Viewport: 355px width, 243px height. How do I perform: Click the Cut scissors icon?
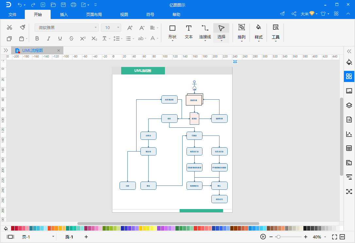point(9,27)
